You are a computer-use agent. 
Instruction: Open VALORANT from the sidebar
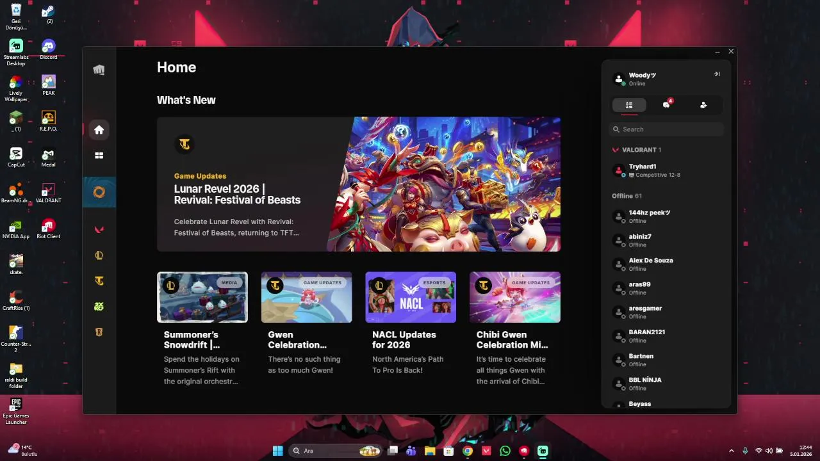99,229
